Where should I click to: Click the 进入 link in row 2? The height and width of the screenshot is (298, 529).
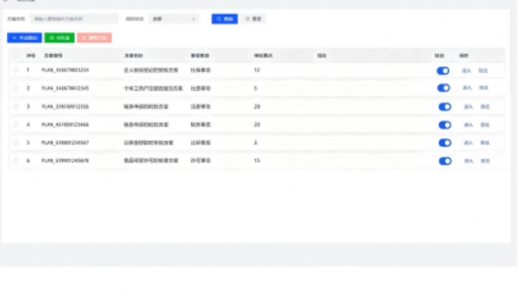tap(467, 88)
